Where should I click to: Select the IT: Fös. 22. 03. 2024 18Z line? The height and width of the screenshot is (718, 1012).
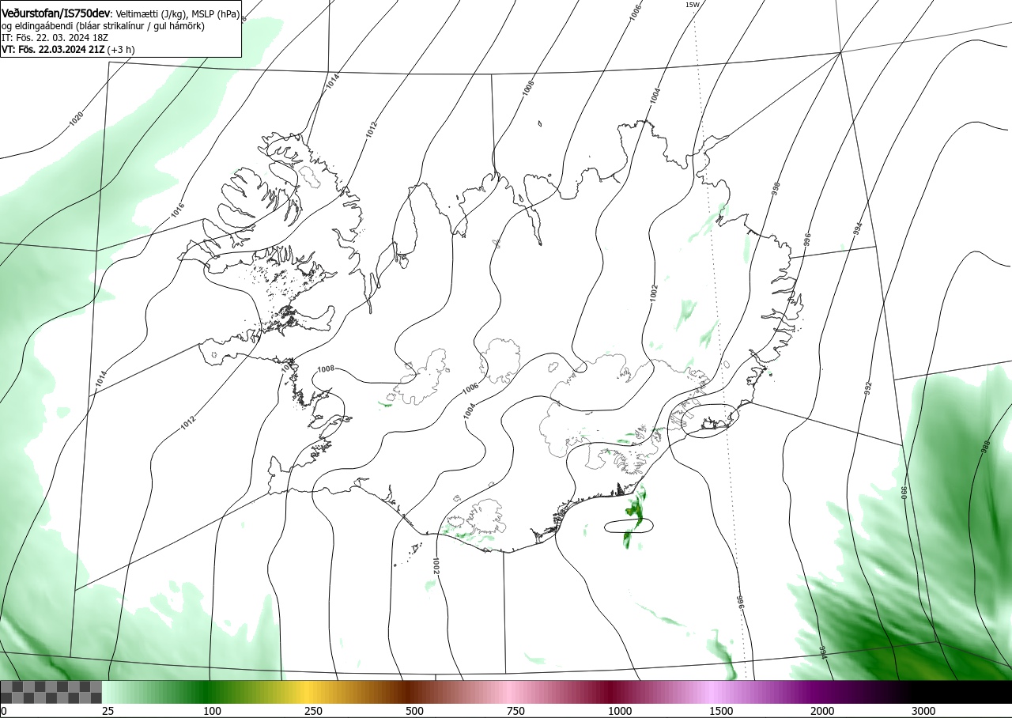tap(55, 37)
